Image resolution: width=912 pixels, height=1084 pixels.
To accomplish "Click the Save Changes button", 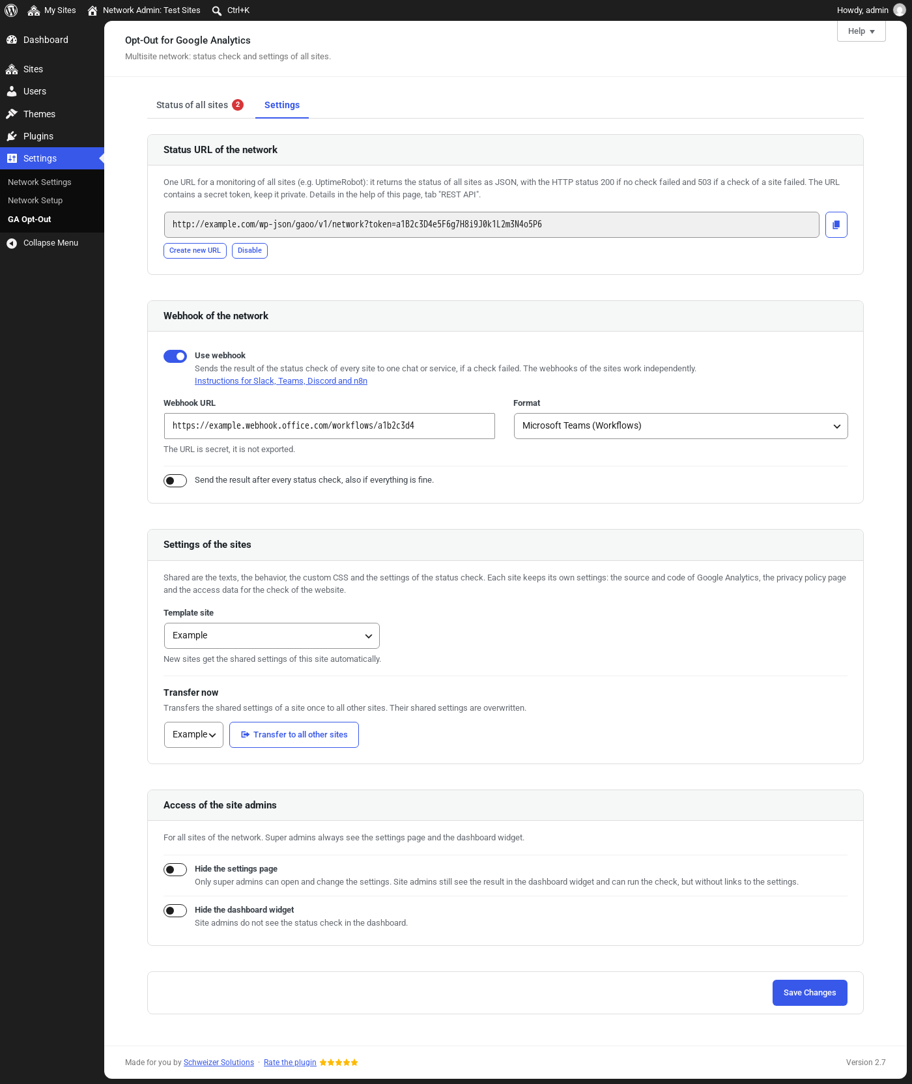I will click(x=810, y=993).
